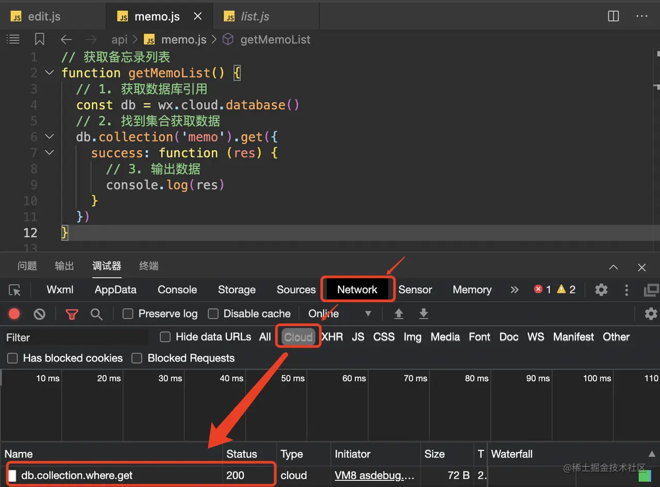This screenshot has width=660, height=487.
Task: Sort requests by Name column
Action: pyautogui.click(x=111, y=454)
